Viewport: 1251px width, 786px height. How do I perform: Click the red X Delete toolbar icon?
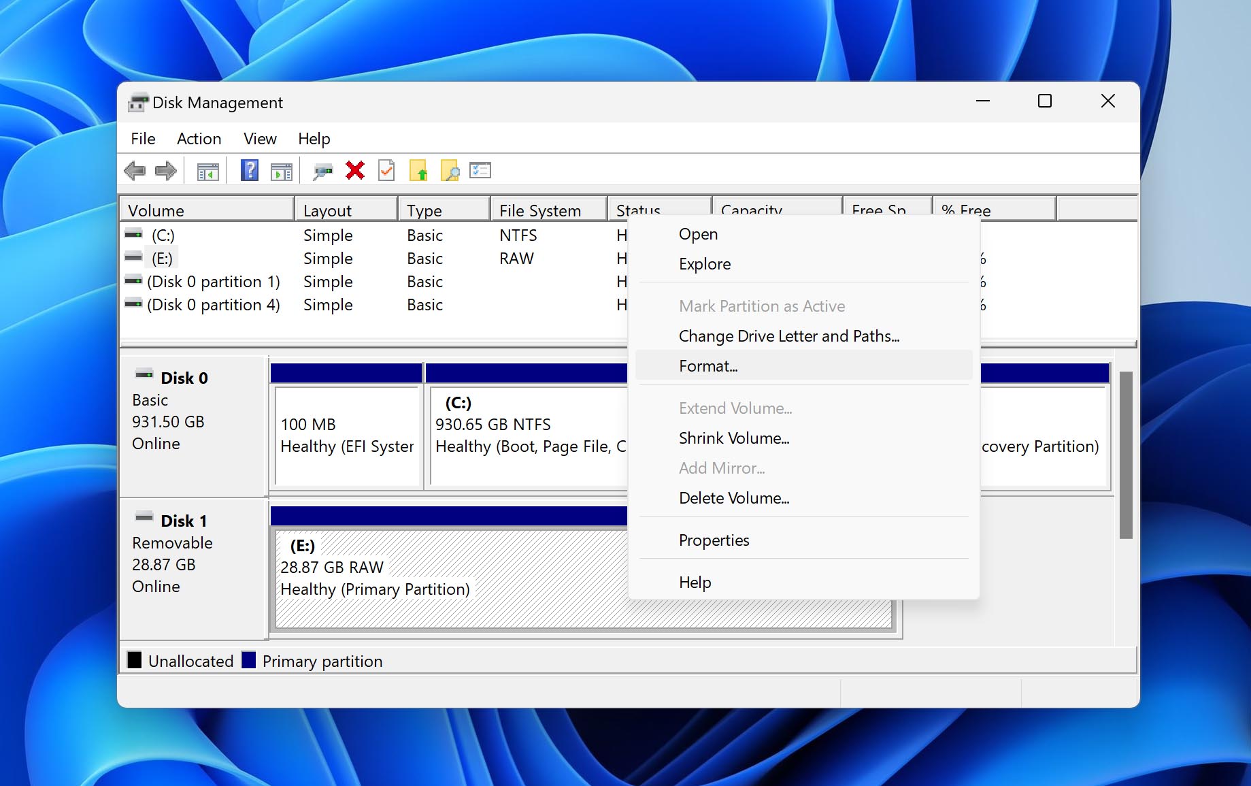click(354, 170)
